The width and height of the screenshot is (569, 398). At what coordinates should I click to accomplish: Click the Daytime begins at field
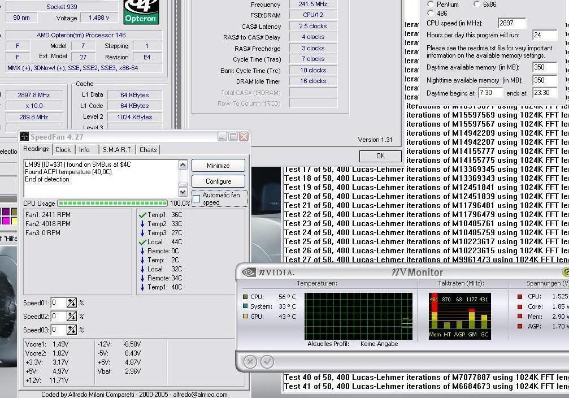(x=490, y=93)
